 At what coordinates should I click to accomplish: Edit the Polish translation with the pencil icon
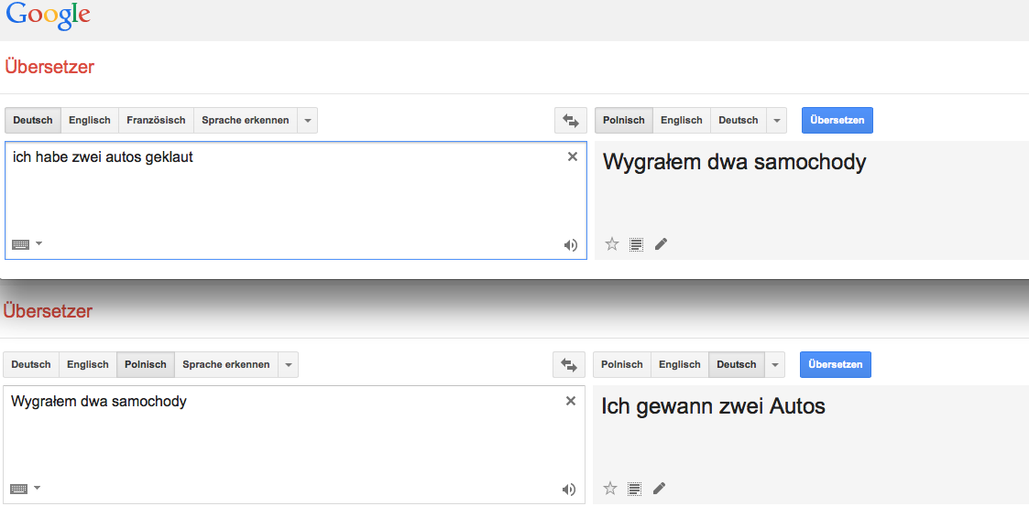pyautogui.click(x=662, y=244)
